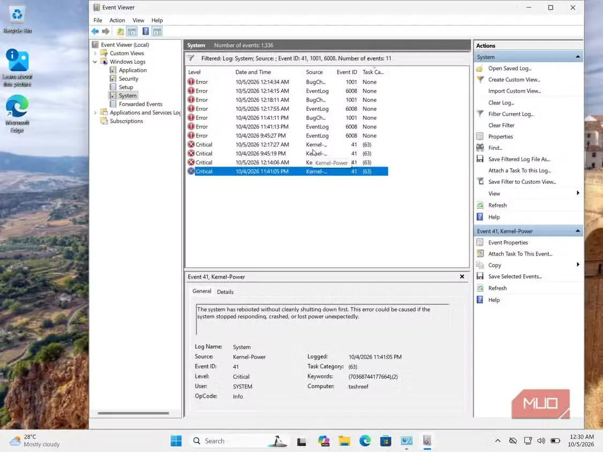Screen dimensions: 603x452
Task: Click Windows Start button on taskbar
Action: pos(176,441)
